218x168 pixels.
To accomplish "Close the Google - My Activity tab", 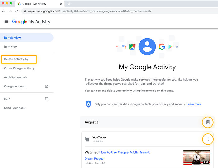I will click(x=61, y=4).
